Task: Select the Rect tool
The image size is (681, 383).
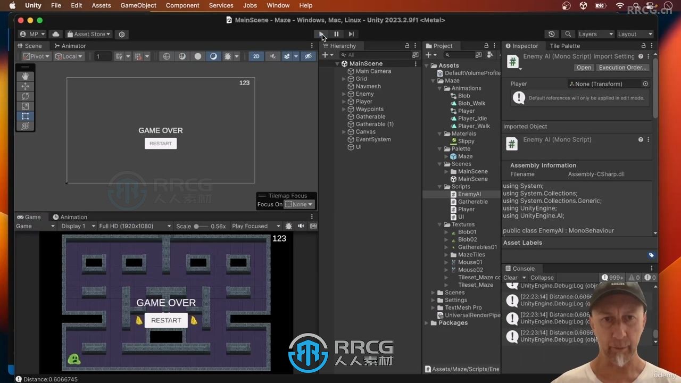Action: [x=25, y=116]
